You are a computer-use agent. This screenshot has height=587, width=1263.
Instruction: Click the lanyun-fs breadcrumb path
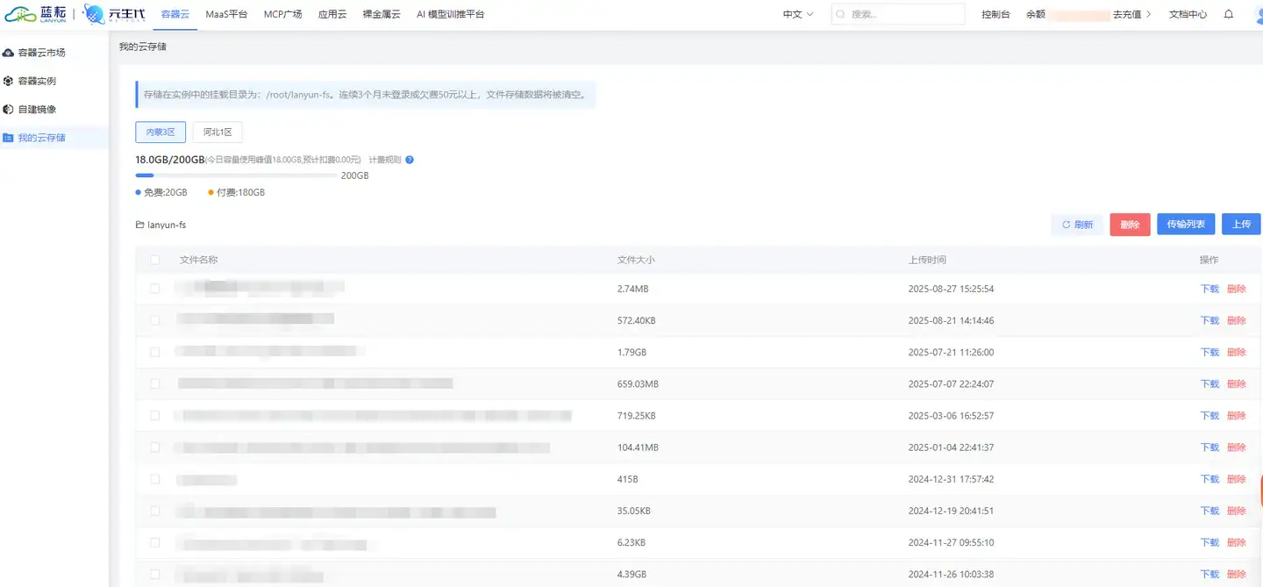[x=167, y=225]
